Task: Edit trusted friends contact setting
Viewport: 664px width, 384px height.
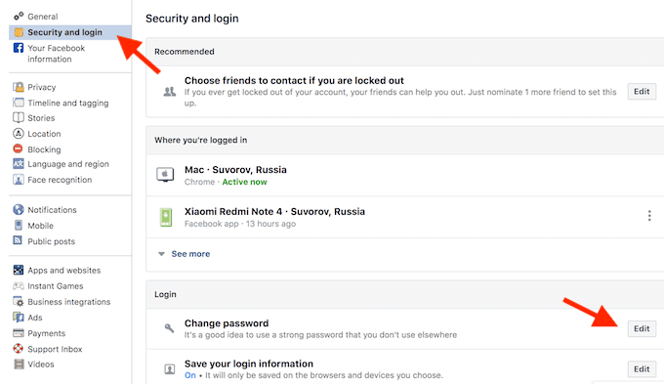Action: [x=642, y=91]
